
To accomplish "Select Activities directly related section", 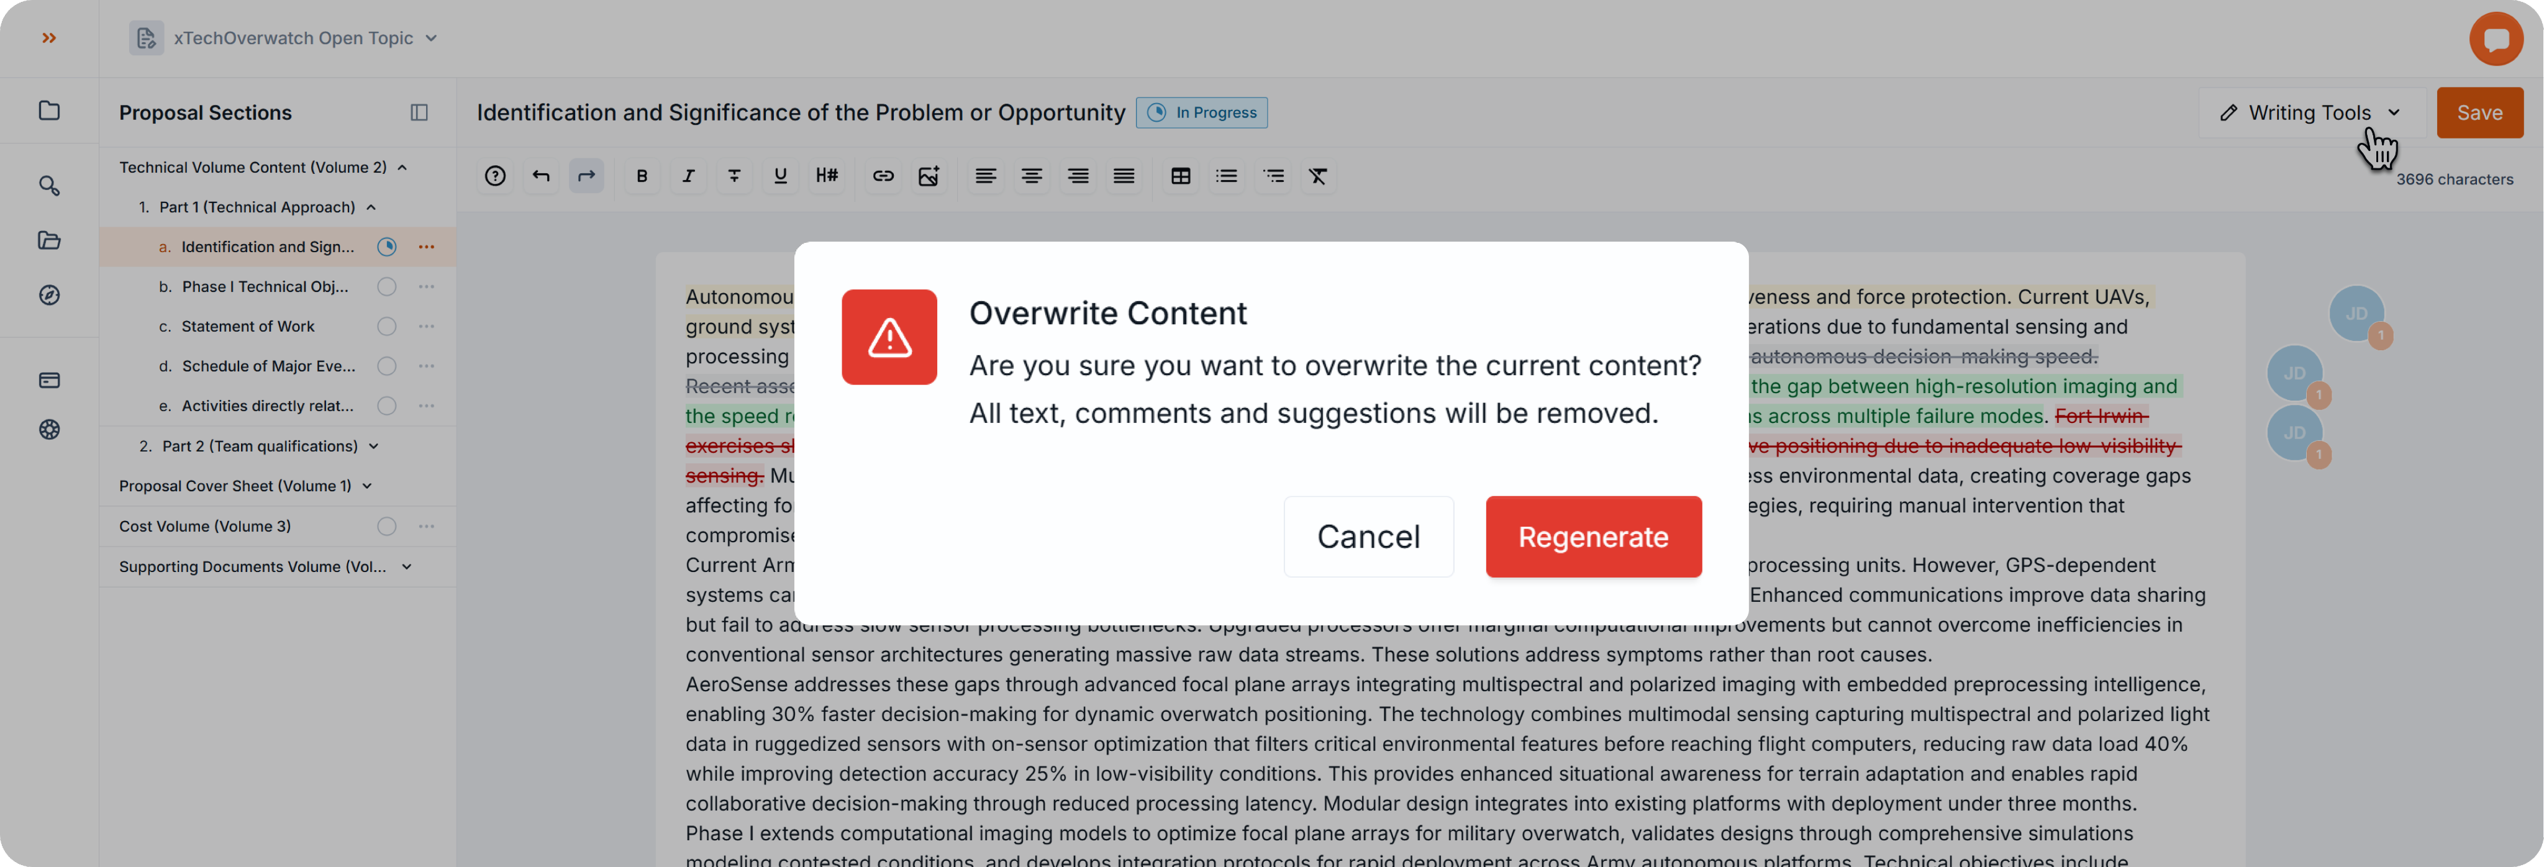I will click(x=266, y=406).
